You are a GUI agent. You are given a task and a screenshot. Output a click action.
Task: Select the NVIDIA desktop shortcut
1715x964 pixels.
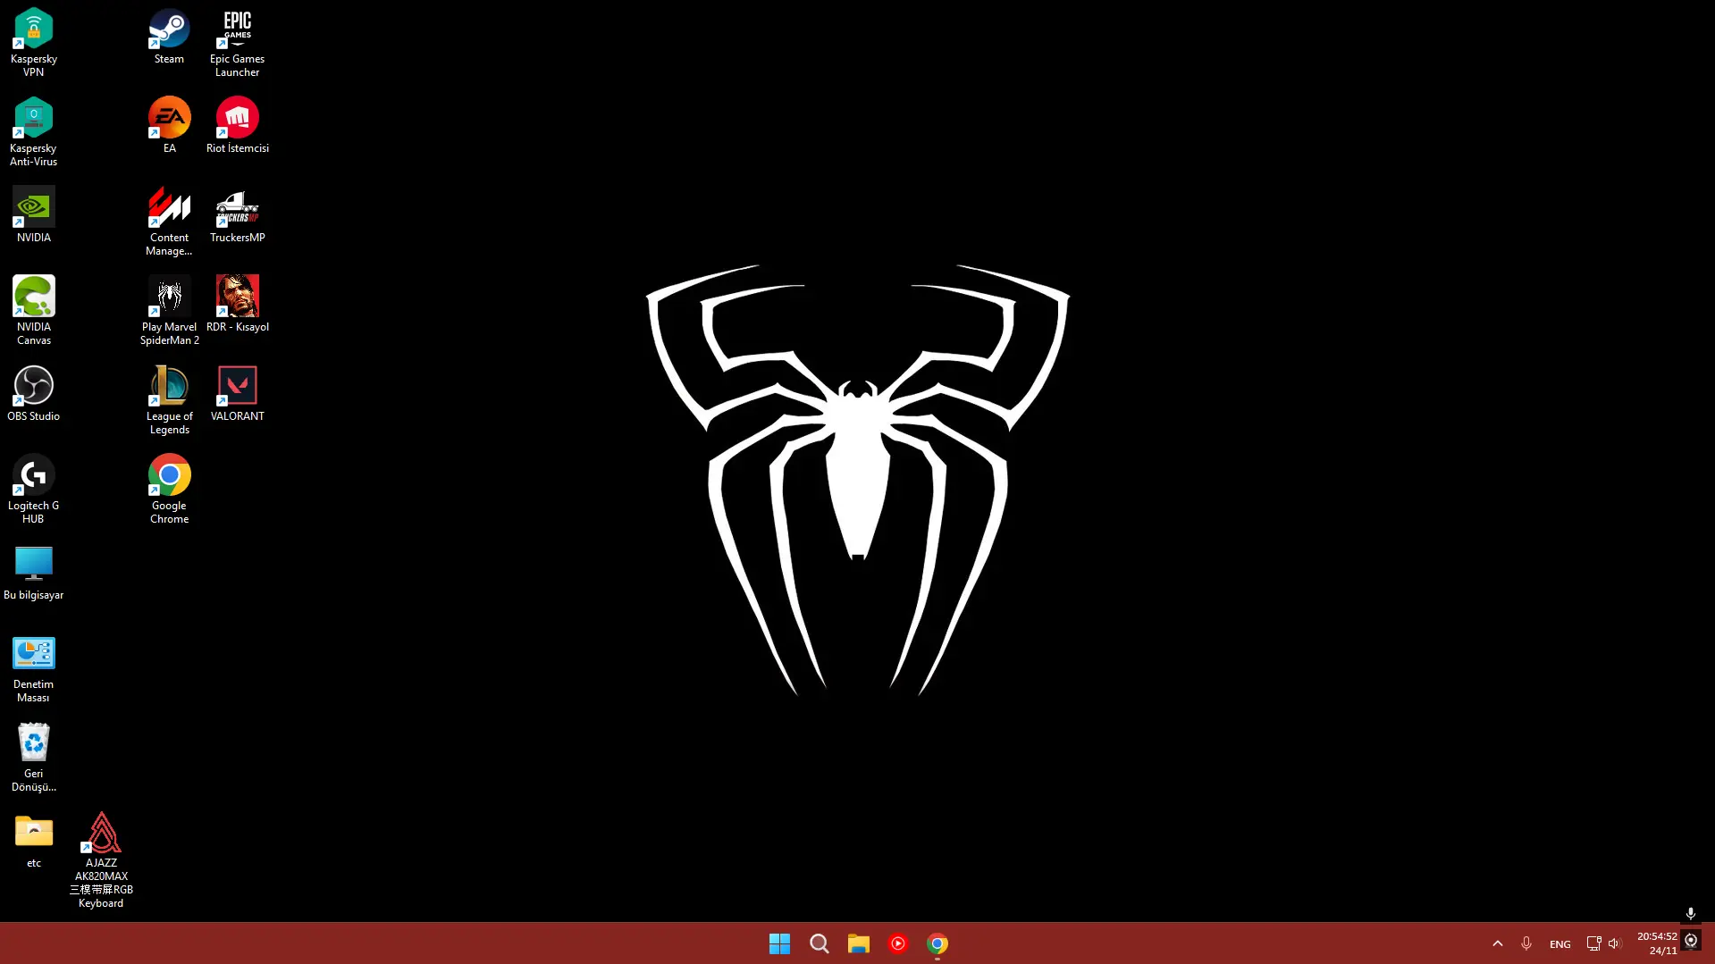coord(33,214)
